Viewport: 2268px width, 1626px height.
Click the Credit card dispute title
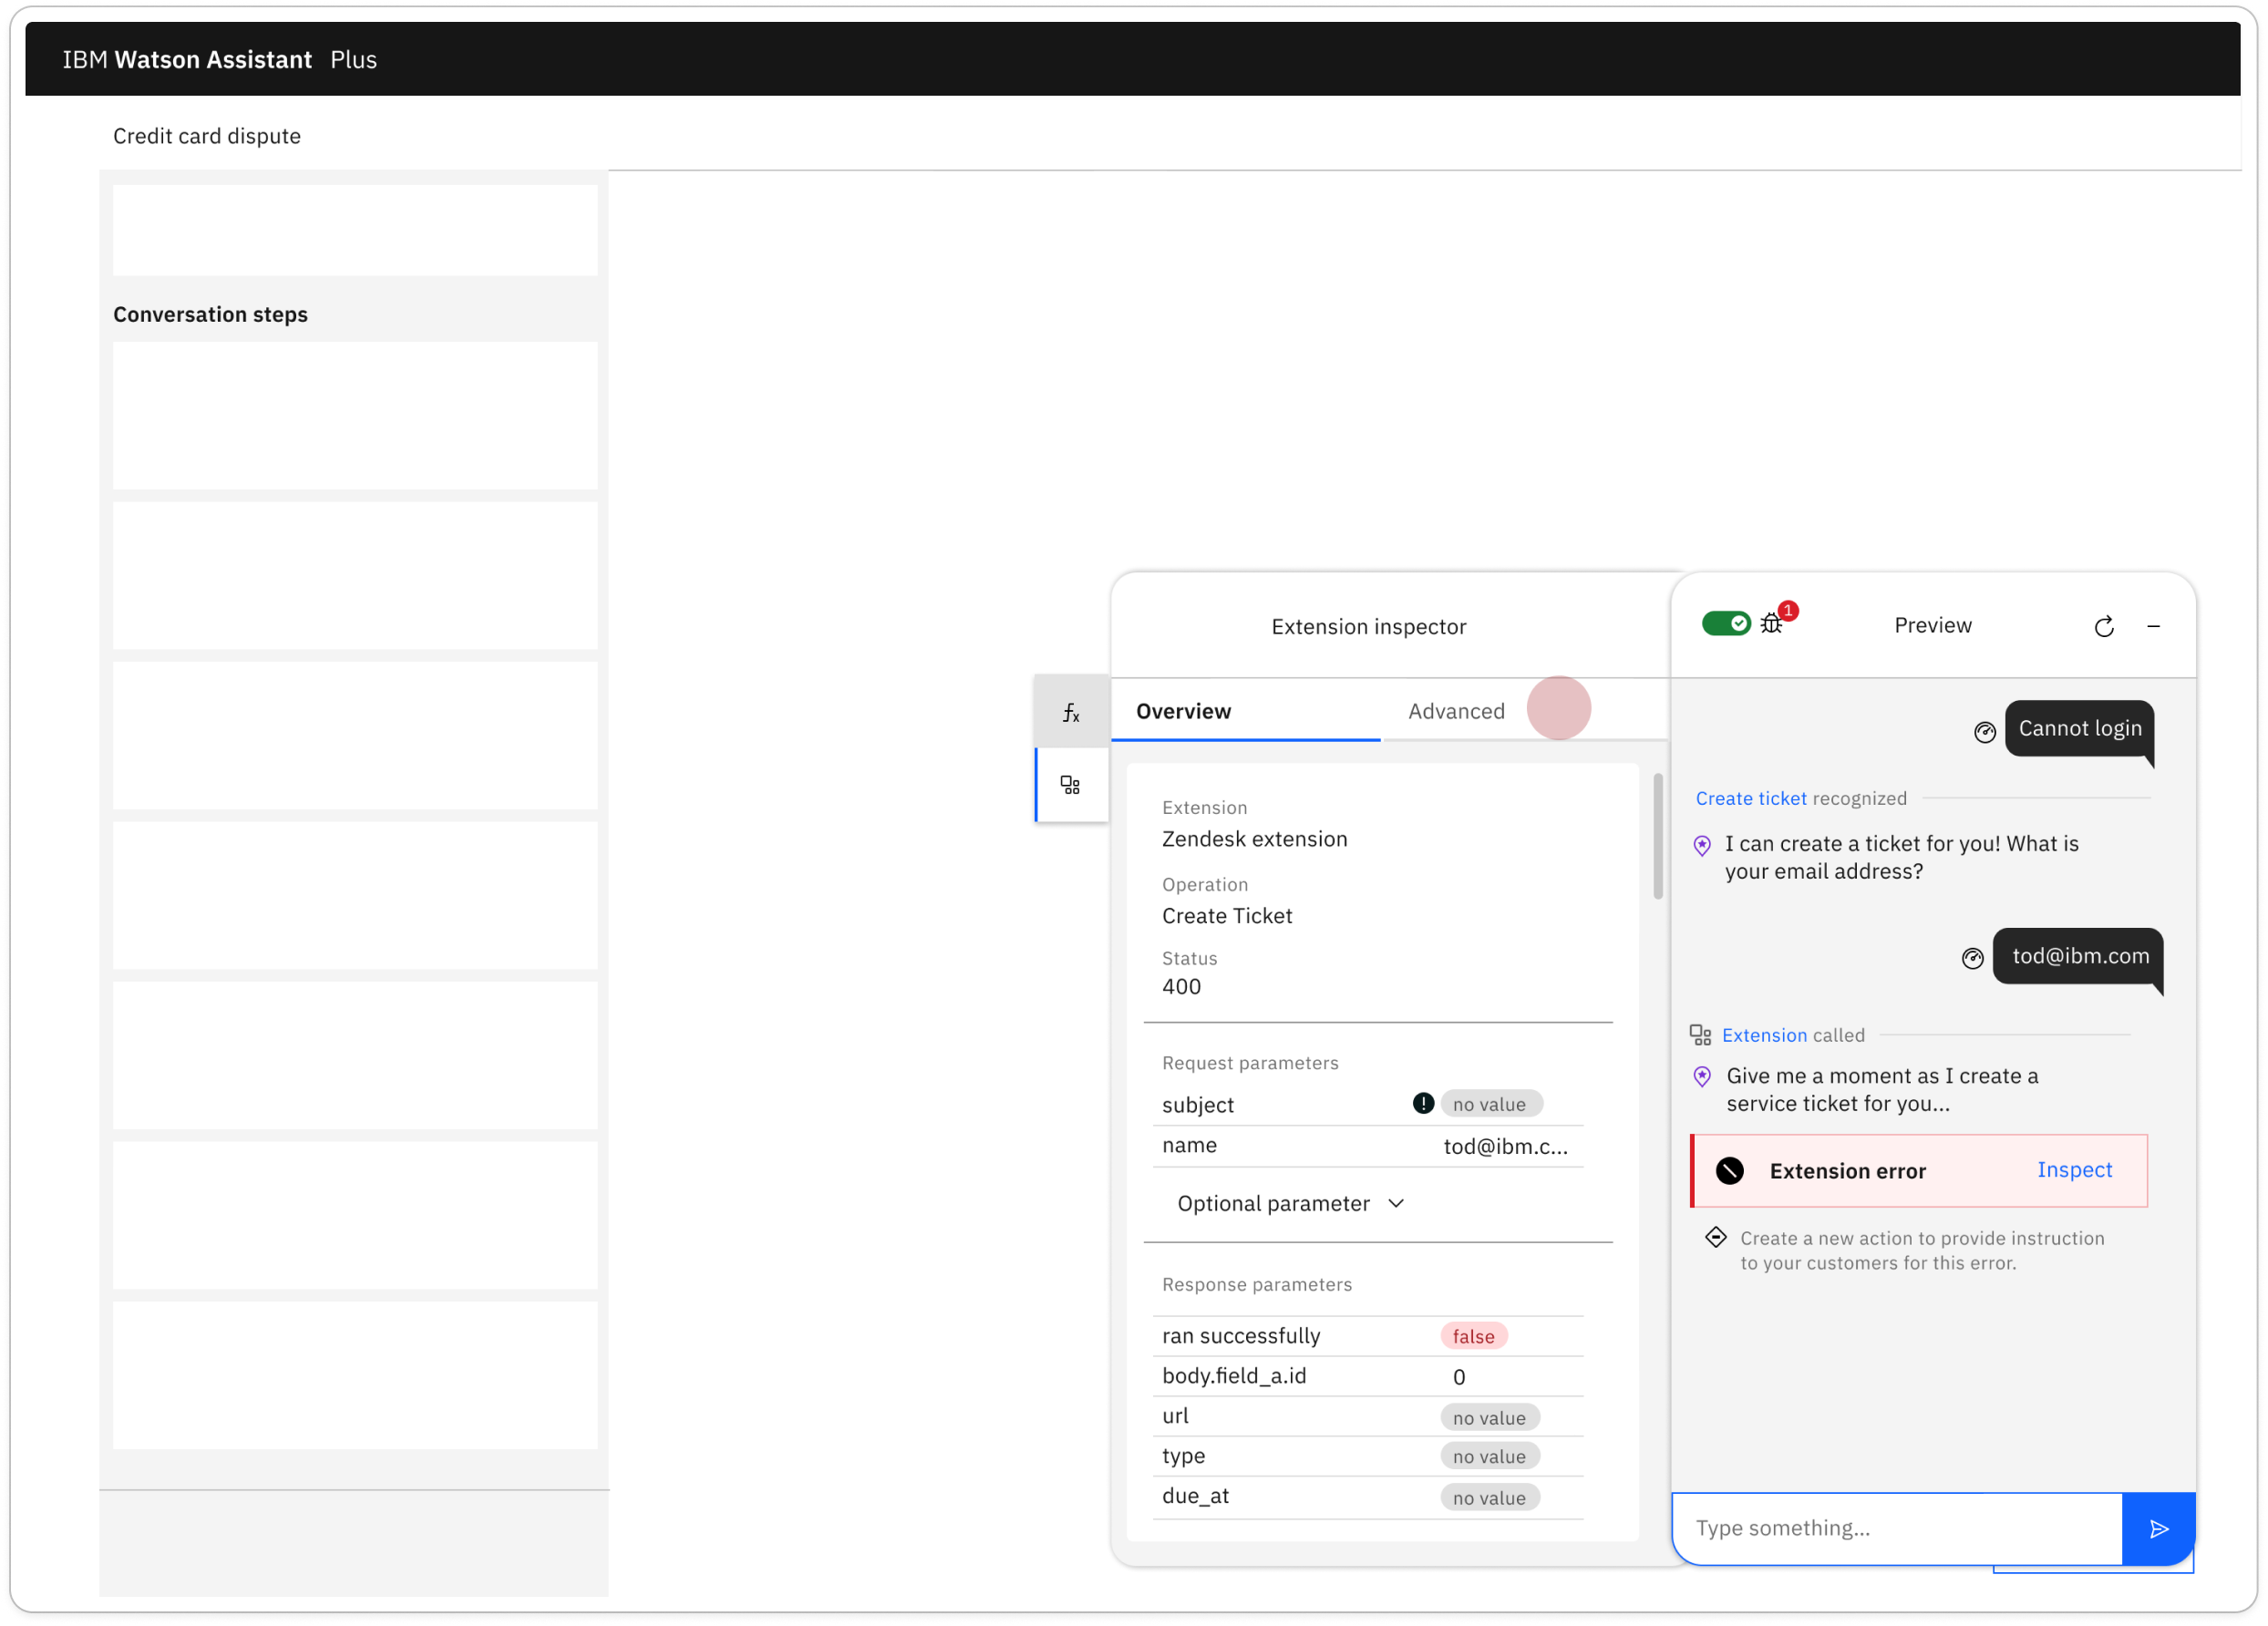pos(207,136)
